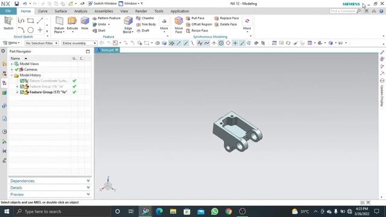Open WhatsApp from the taskbar
Image resolution: width=386 pixels, height=217 pixels.
point(215,212)
